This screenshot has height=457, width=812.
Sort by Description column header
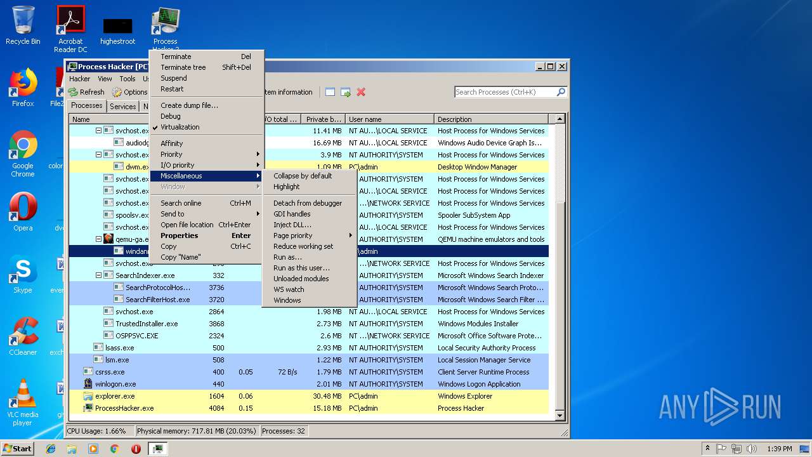[x=492, y=119]
